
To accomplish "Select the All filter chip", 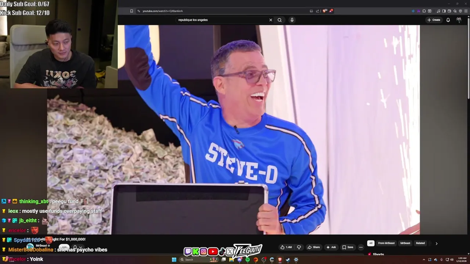I will tap(371, 243).
